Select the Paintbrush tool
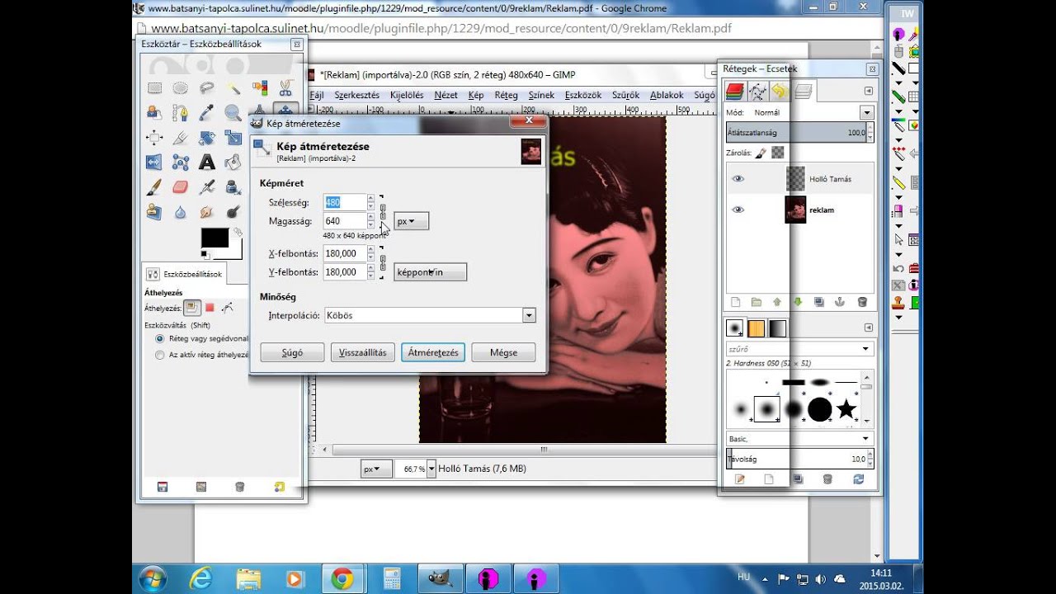The height and width of the screenshot is (594, 1056). coord(154,187)
